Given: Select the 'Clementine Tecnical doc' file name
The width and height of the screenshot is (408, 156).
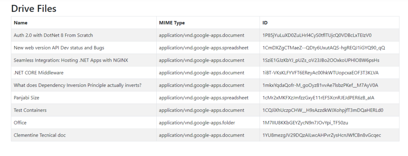Looking at the screenshot, I should 40,135.
